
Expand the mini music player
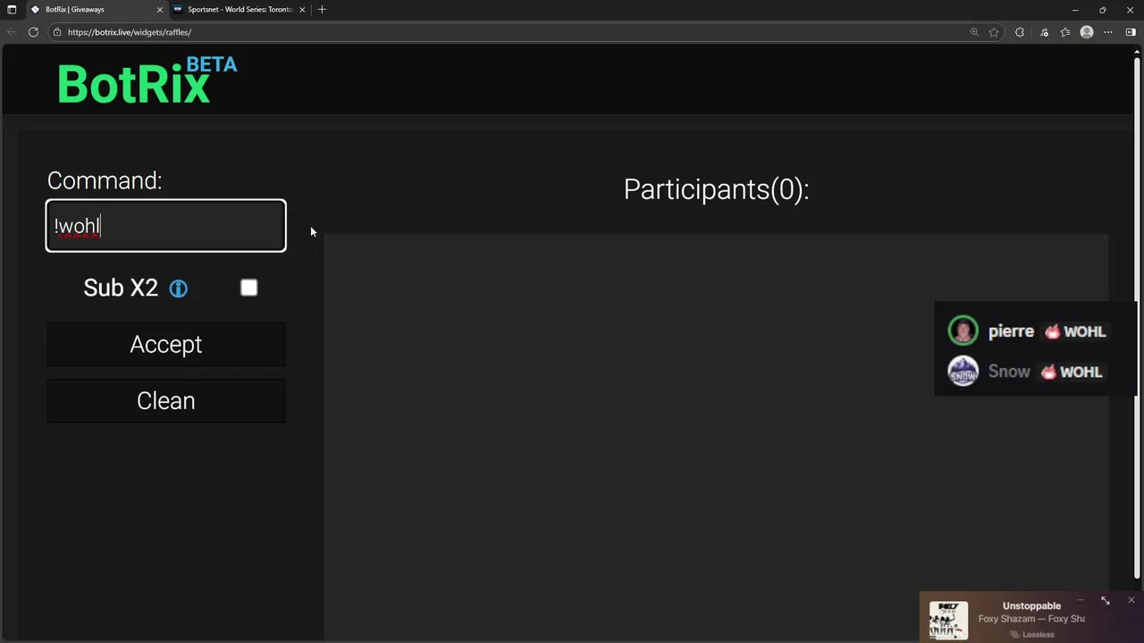pyautogui.click(x=1106, y=601)
